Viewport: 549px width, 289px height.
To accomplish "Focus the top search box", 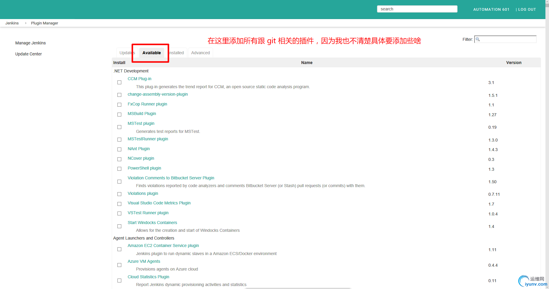I will (417, 9).
